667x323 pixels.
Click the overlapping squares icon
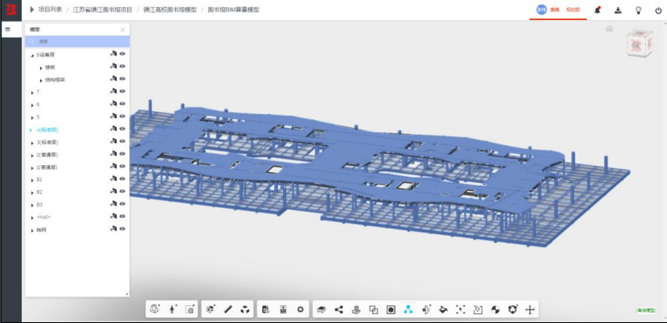374,310
